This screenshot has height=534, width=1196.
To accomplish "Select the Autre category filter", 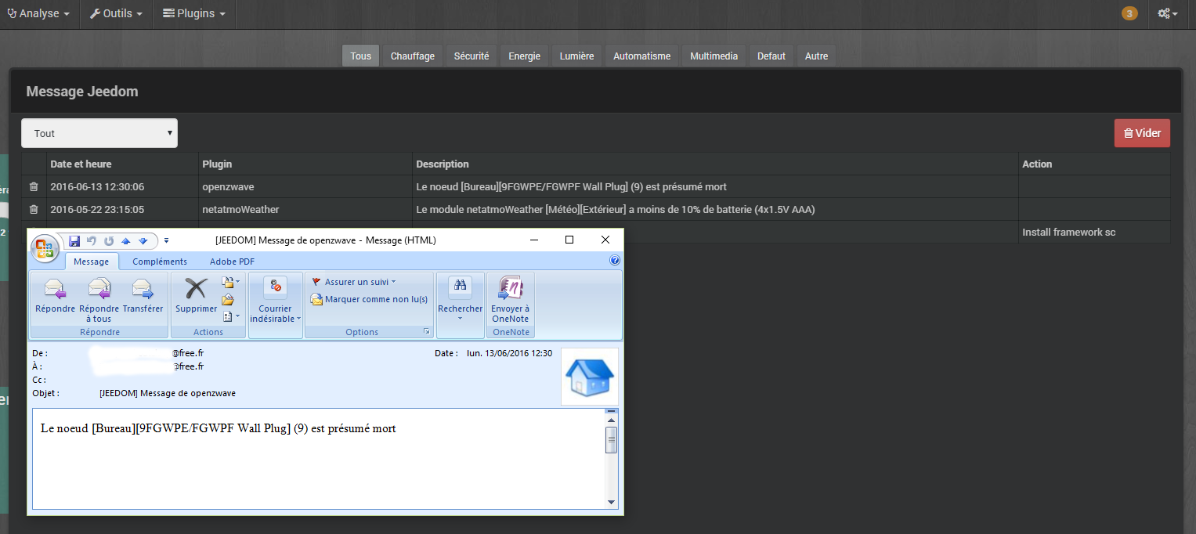I will (816, 56).
